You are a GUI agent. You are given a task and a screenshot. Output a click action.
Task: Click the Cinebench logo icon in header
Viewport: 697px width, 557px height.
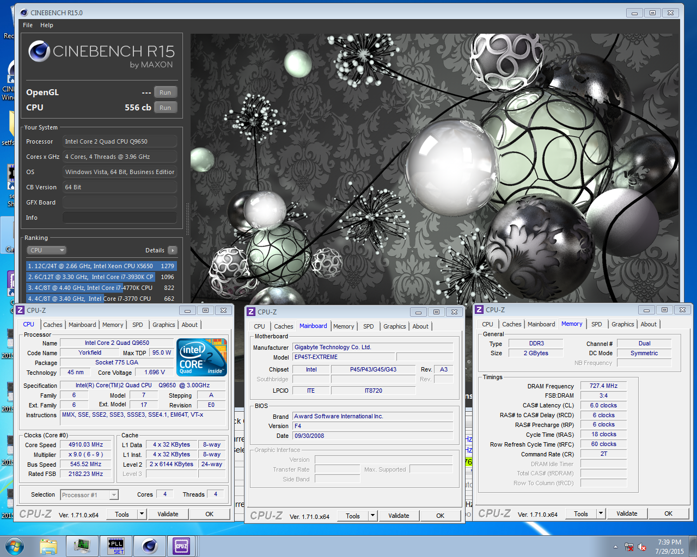tap(39, 51)
